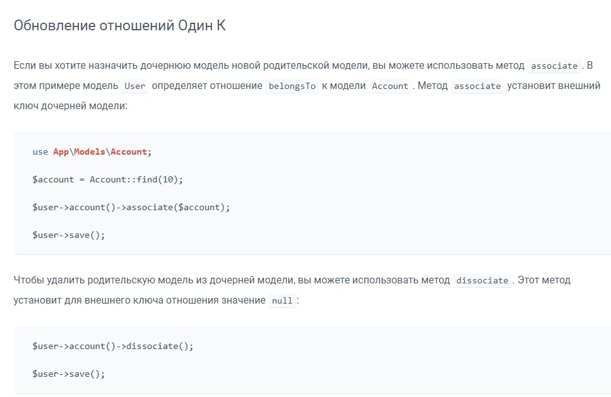Click the inline code 'belongsTo'
Screen dimensions: 611x397
tap(292, 86)
